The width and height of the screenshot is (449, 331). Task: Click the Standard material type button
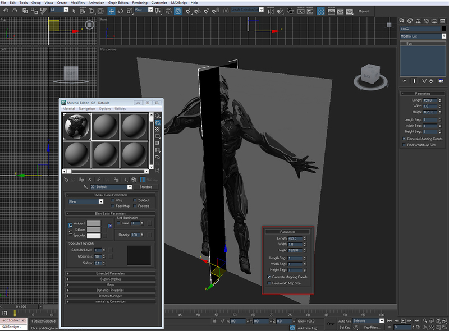[146, 187]
